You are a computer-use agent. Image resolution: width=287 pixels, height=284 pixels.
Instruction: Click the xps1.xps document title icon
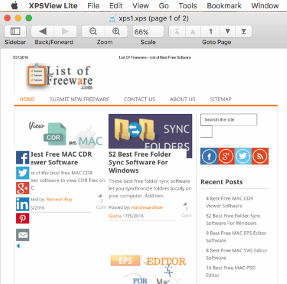[x=112, y=18]
